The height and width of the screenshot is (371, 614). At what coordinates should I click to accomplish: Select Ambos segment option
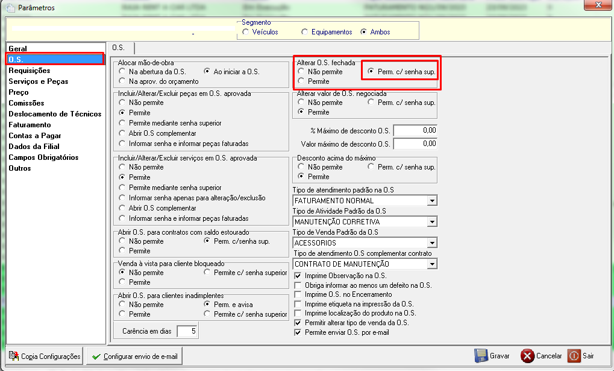[x=364, y=32]
